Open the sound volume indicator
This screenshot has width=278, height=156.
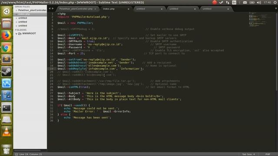[x=259, y=2]
